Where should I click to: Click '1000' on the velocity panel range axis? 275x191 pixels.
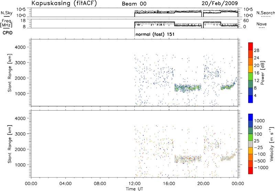pyautogui.click(x=20, y=165)
